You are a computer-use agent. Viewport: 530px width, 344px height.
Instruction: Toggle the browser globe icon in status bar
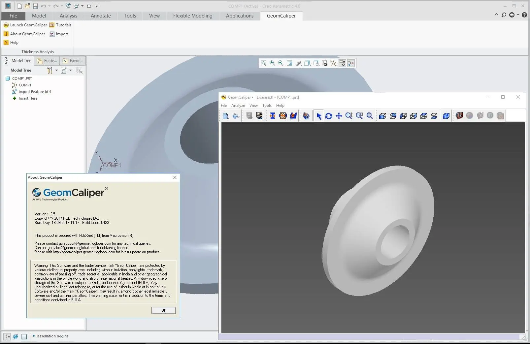pos(16,336)
